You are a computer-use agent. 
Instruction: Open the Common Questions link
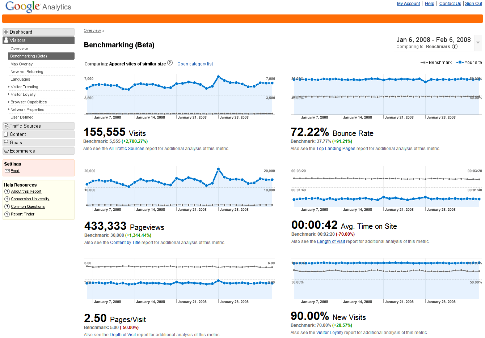[x=28, y=207]
